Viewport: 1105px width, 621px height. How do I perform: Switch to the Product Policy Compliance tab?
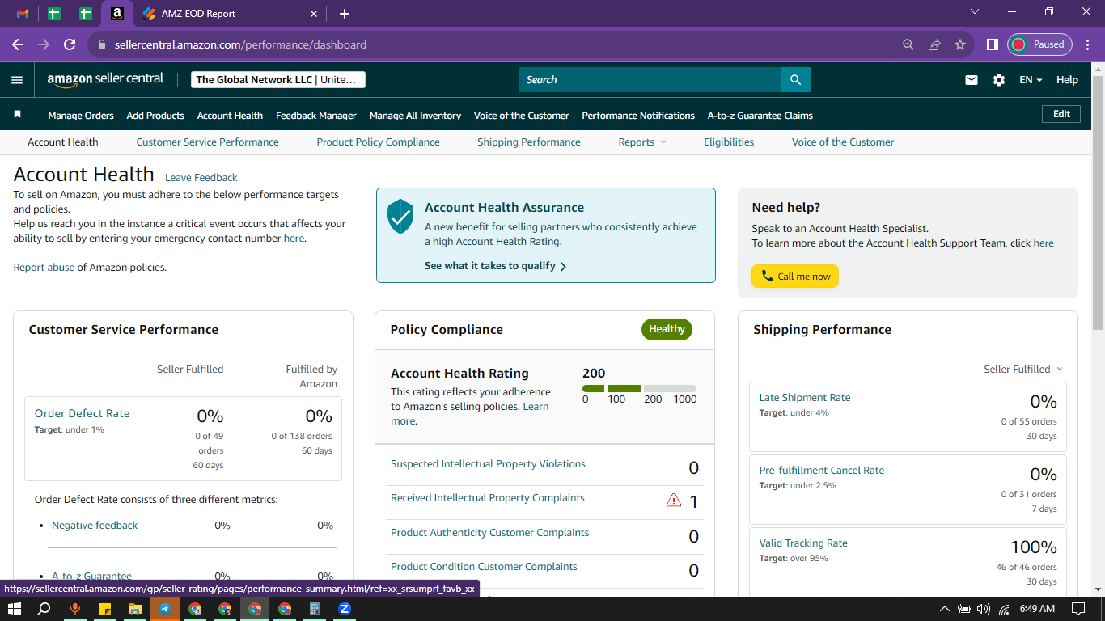379,142
